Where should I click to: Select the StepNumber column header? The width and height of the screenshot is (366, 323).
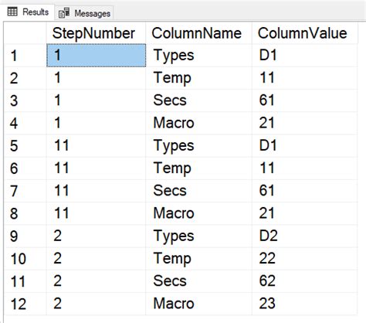coord(96,33)
